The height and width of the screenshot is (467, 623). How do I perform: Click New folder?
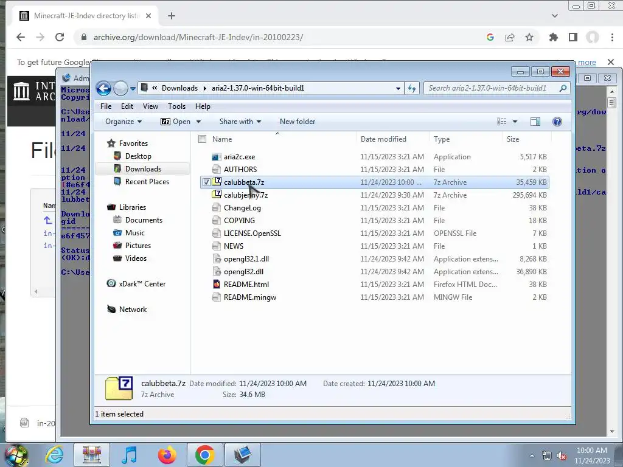click(x=297, y=122)
